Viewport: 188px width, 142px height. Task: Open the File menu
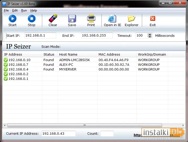coord(6,10)
